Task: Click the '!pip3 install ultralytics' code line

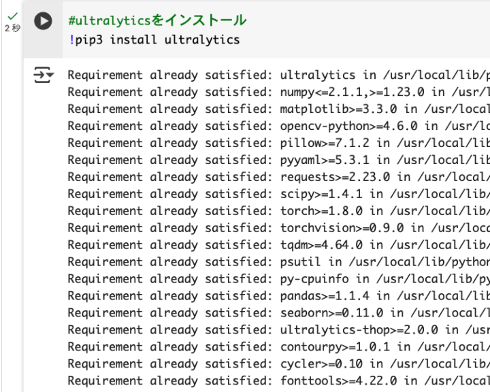Action: (x=154, y=40)
